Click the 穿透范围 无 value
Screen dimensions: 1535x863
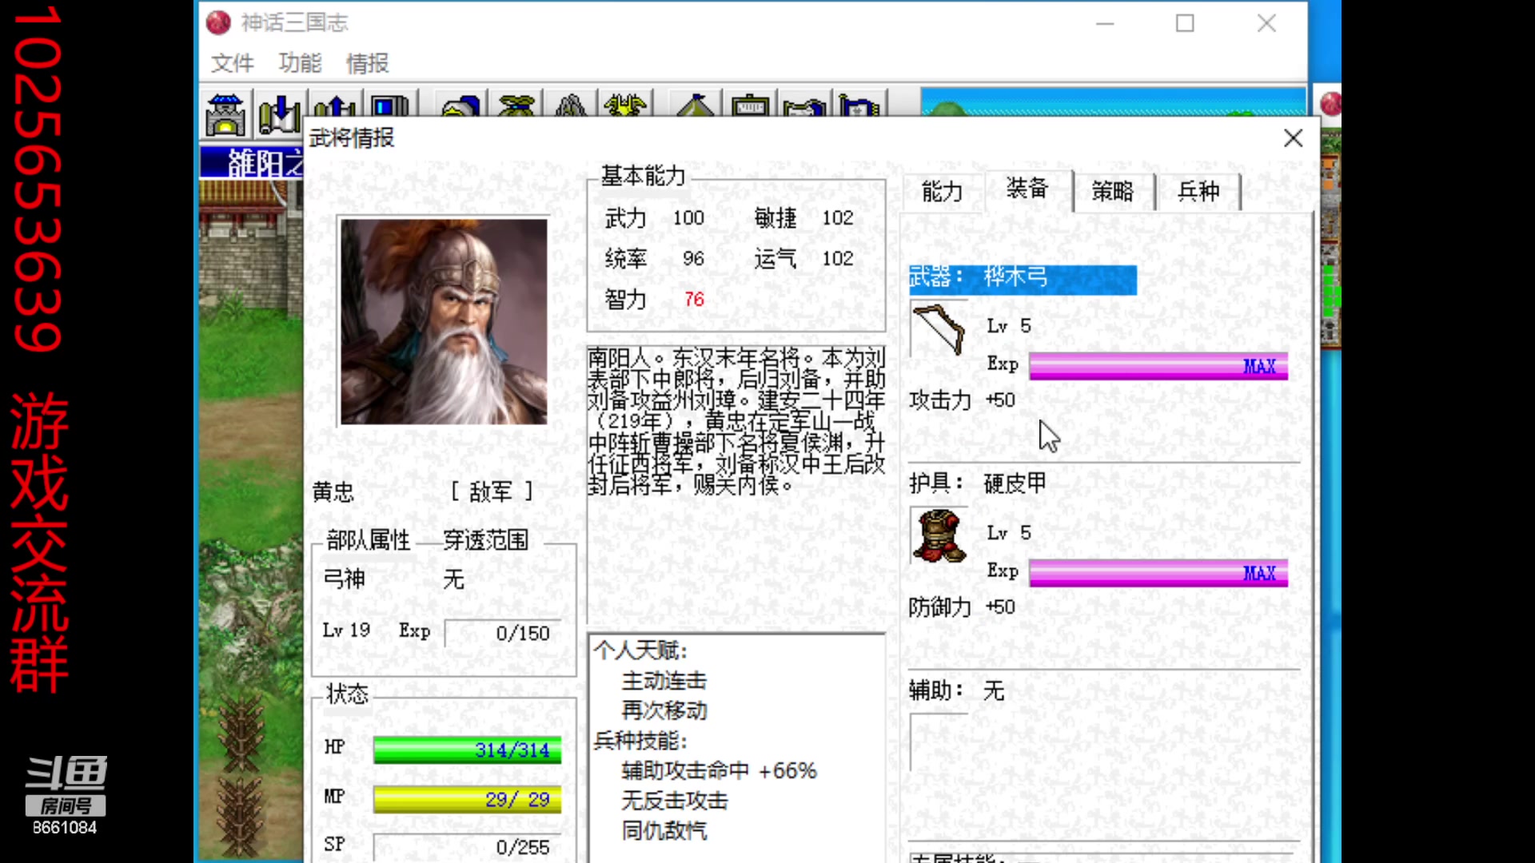454,579
